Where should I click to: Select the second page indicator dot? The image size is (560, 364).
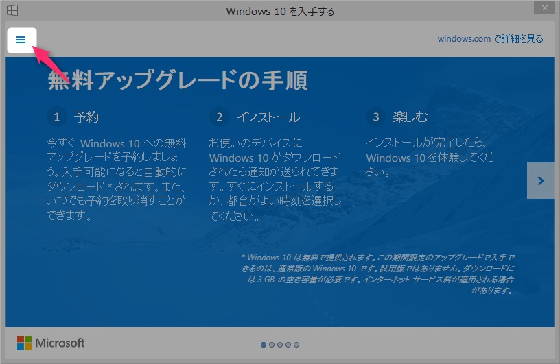[272, 345]
